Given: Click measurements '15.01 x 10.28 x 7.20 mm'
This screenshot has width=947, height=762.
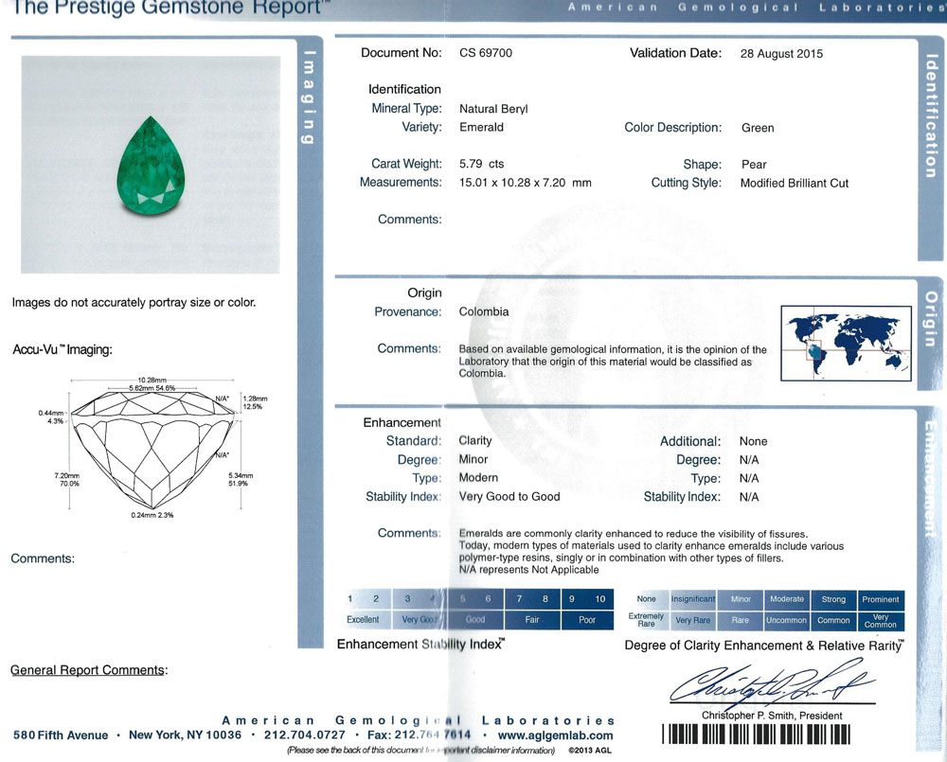Looking at the screenshot, I should [x=525, y=183].
